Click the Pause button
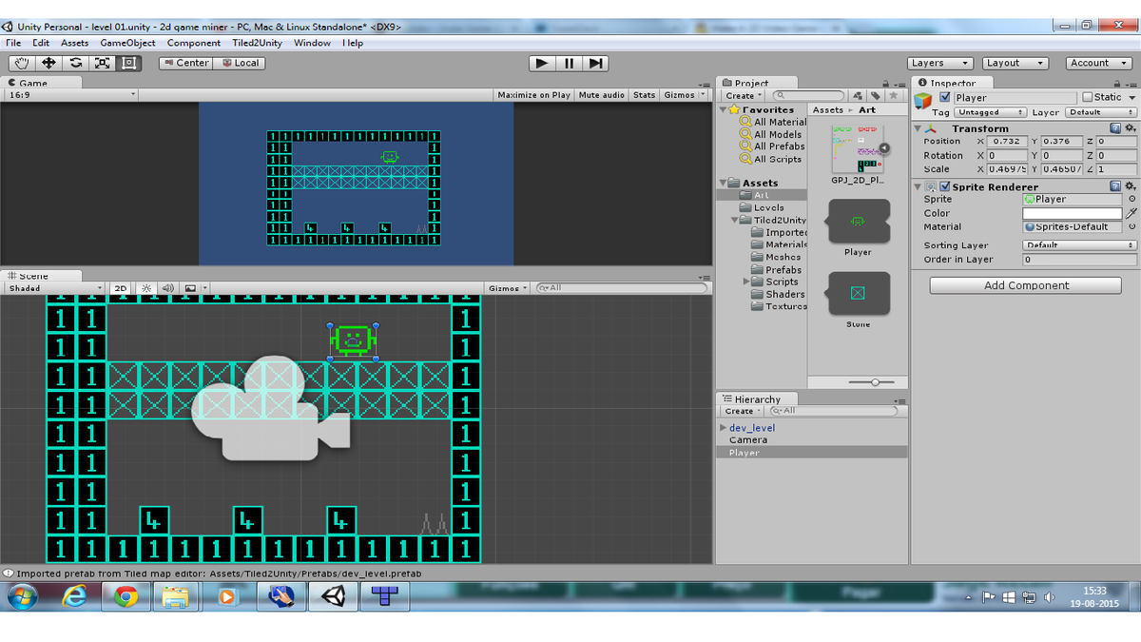1141x642 pixels. (569, 63)
